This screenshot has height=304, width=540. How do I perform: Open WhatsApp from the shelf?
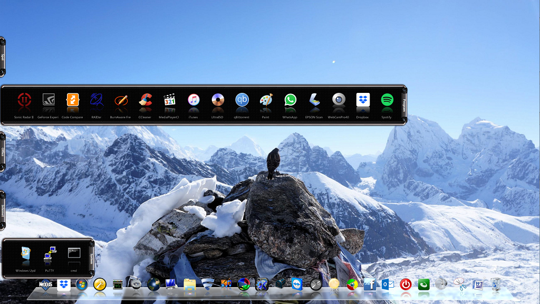click(290, 100)
